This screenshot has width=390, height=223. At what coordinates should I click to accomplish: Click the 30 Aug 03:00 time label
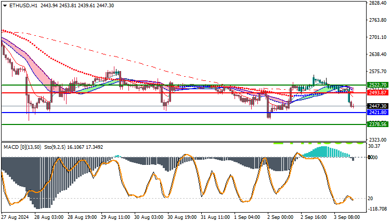tap(149, 217)
